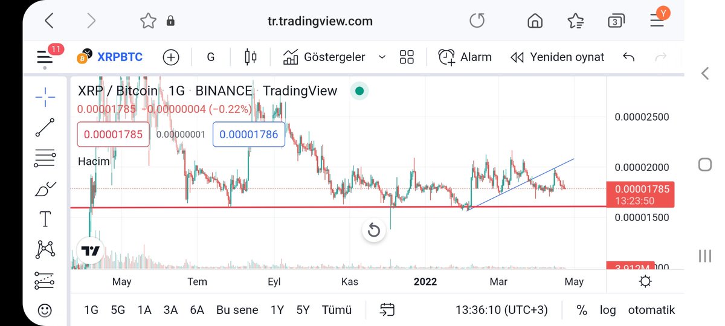Change the G time interval
This screenshot has height=326, width=725.
[211, 57]
